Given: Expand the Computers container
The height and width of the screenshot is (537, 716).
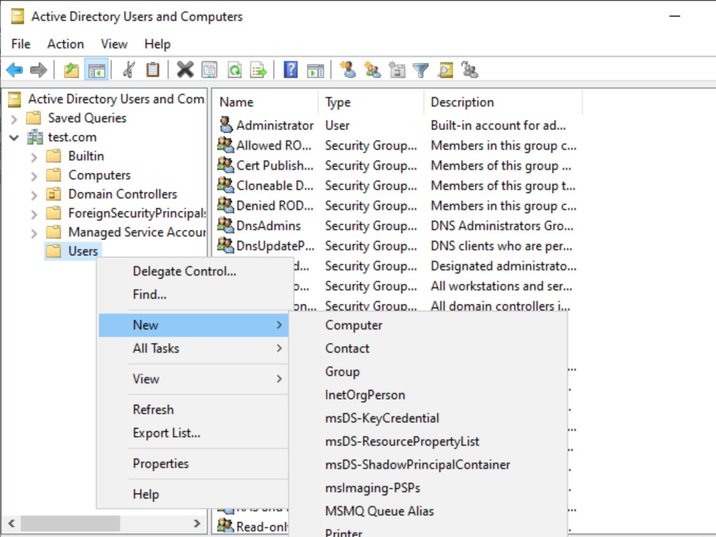Looking at the screenshot, I should pyautogui.click(x=34, y=176).
